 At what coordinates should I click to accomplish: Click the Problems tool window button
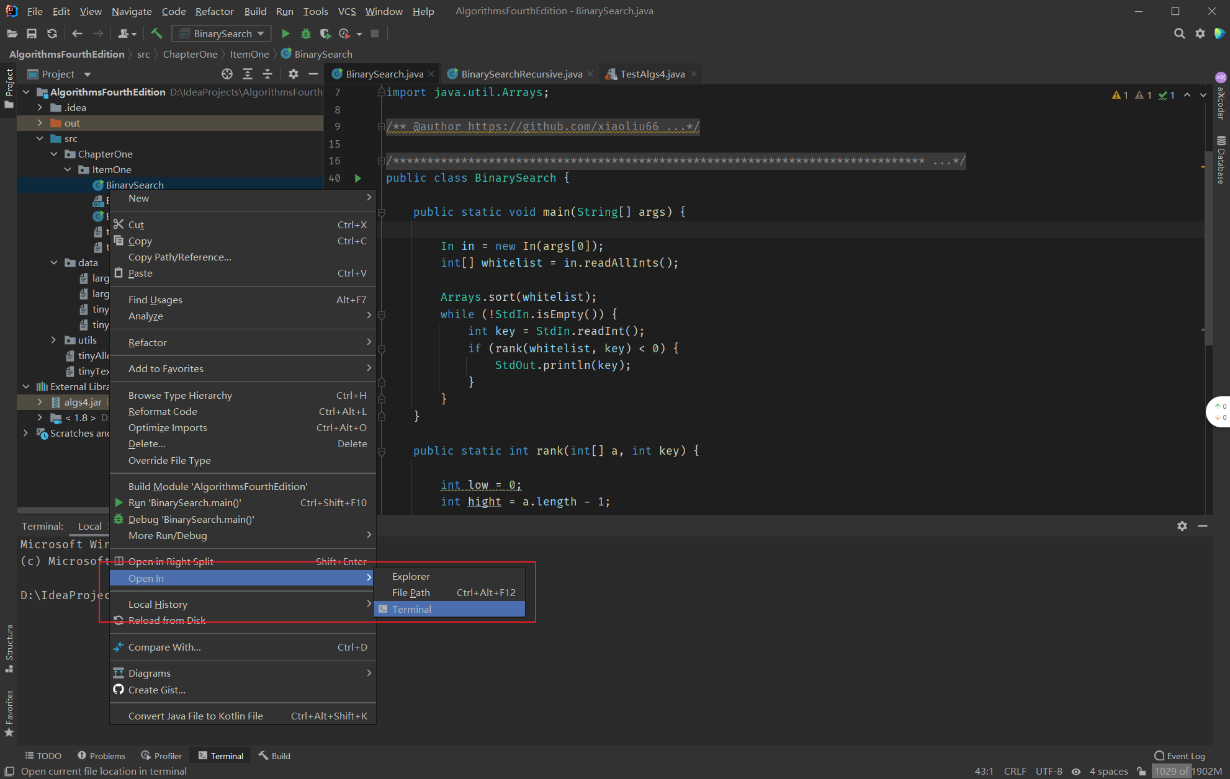101,755
